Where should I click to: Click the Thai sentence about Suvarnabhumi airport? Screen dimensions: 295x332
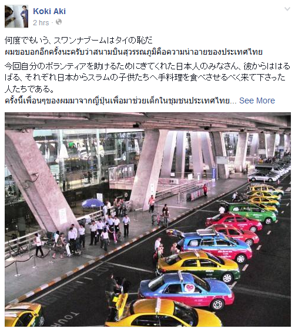tap(134, 52)
